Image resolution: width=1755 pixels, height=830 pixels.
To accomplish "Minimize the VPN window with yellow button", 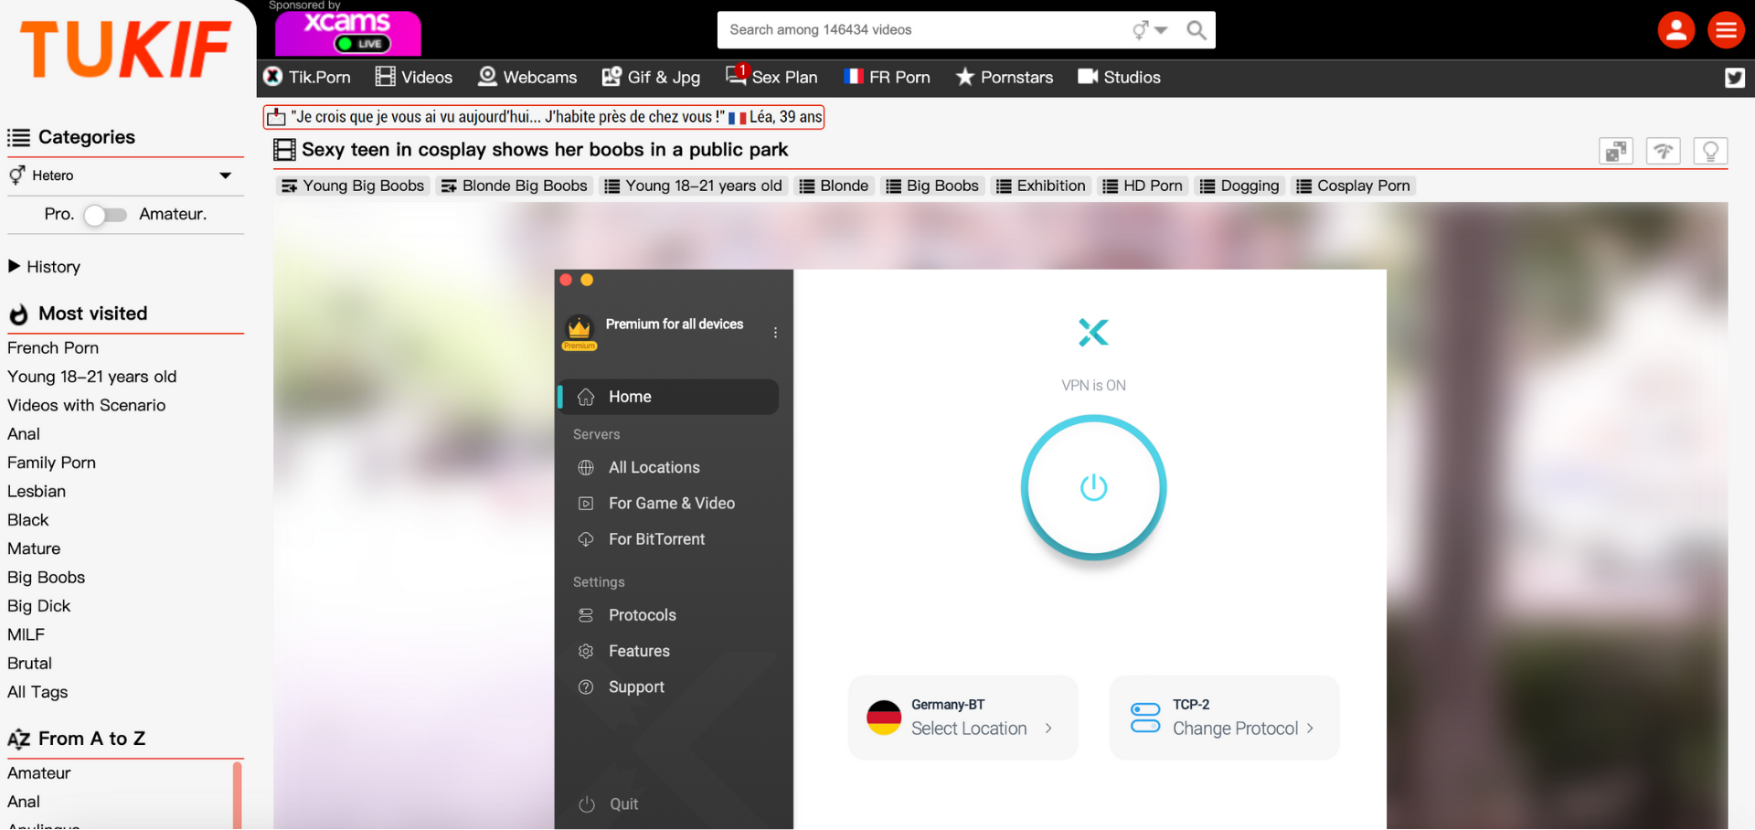I will pyautogui.click(x=587, y=280).
